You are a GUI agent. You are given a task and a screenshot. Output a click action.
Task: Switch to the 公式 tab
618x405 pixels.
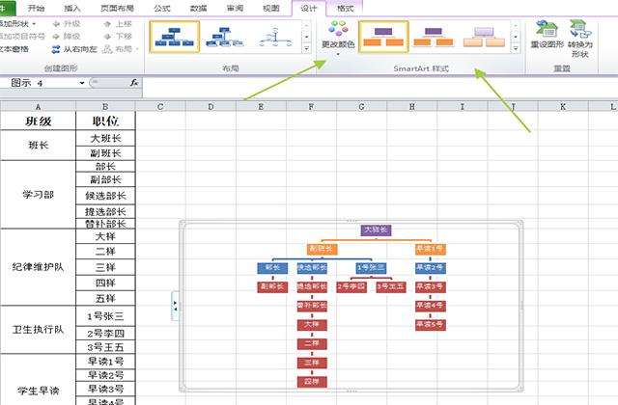[x=162, y=9]
